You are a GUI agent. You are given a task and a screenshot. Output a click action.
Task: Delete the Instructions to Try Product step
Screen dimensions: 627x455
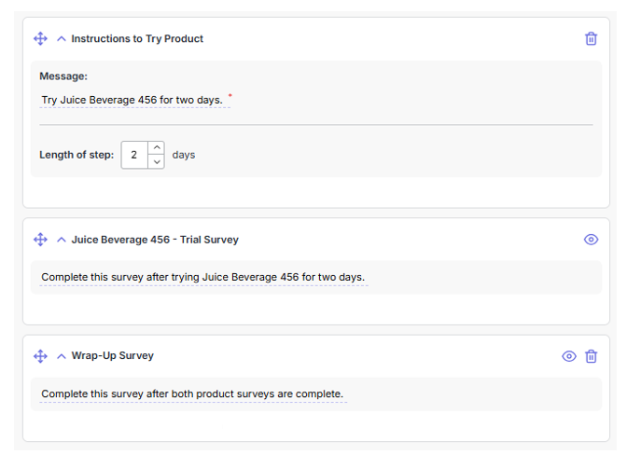(x=591, y=38)
